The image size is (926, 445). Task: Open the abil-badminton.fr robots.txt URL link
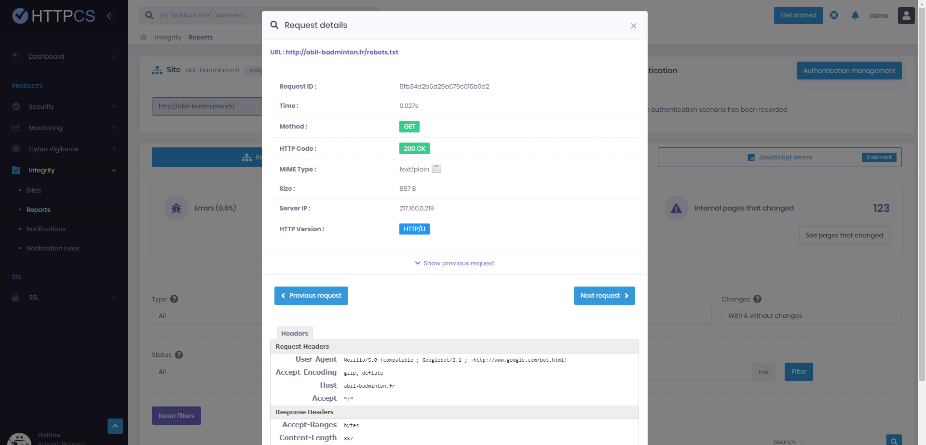click(341, 52)
